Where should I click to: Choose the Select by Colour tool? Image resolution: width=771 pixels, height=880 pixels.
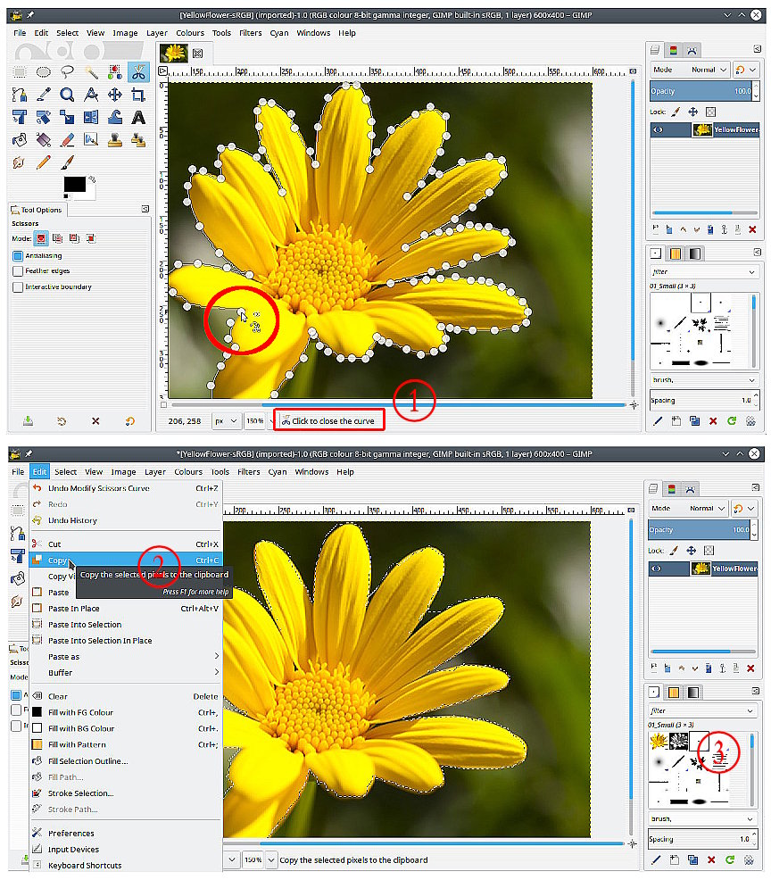[x=114, y=71]
